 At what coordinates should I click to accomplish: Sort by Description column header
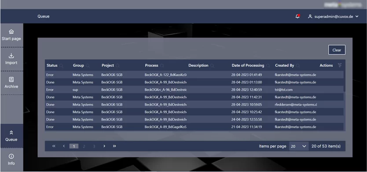pos(198,65)
